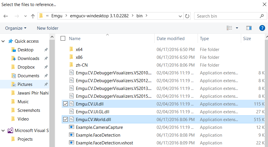Open help with question mark icon
The height and width of the screenshot is (147, 268).
[x=262, y=28]
